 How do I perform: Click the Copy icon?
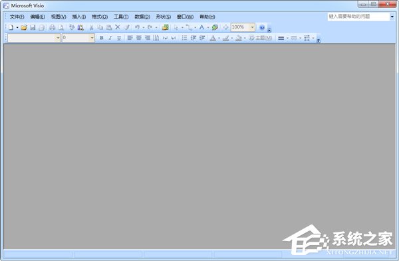pos(100,27)
